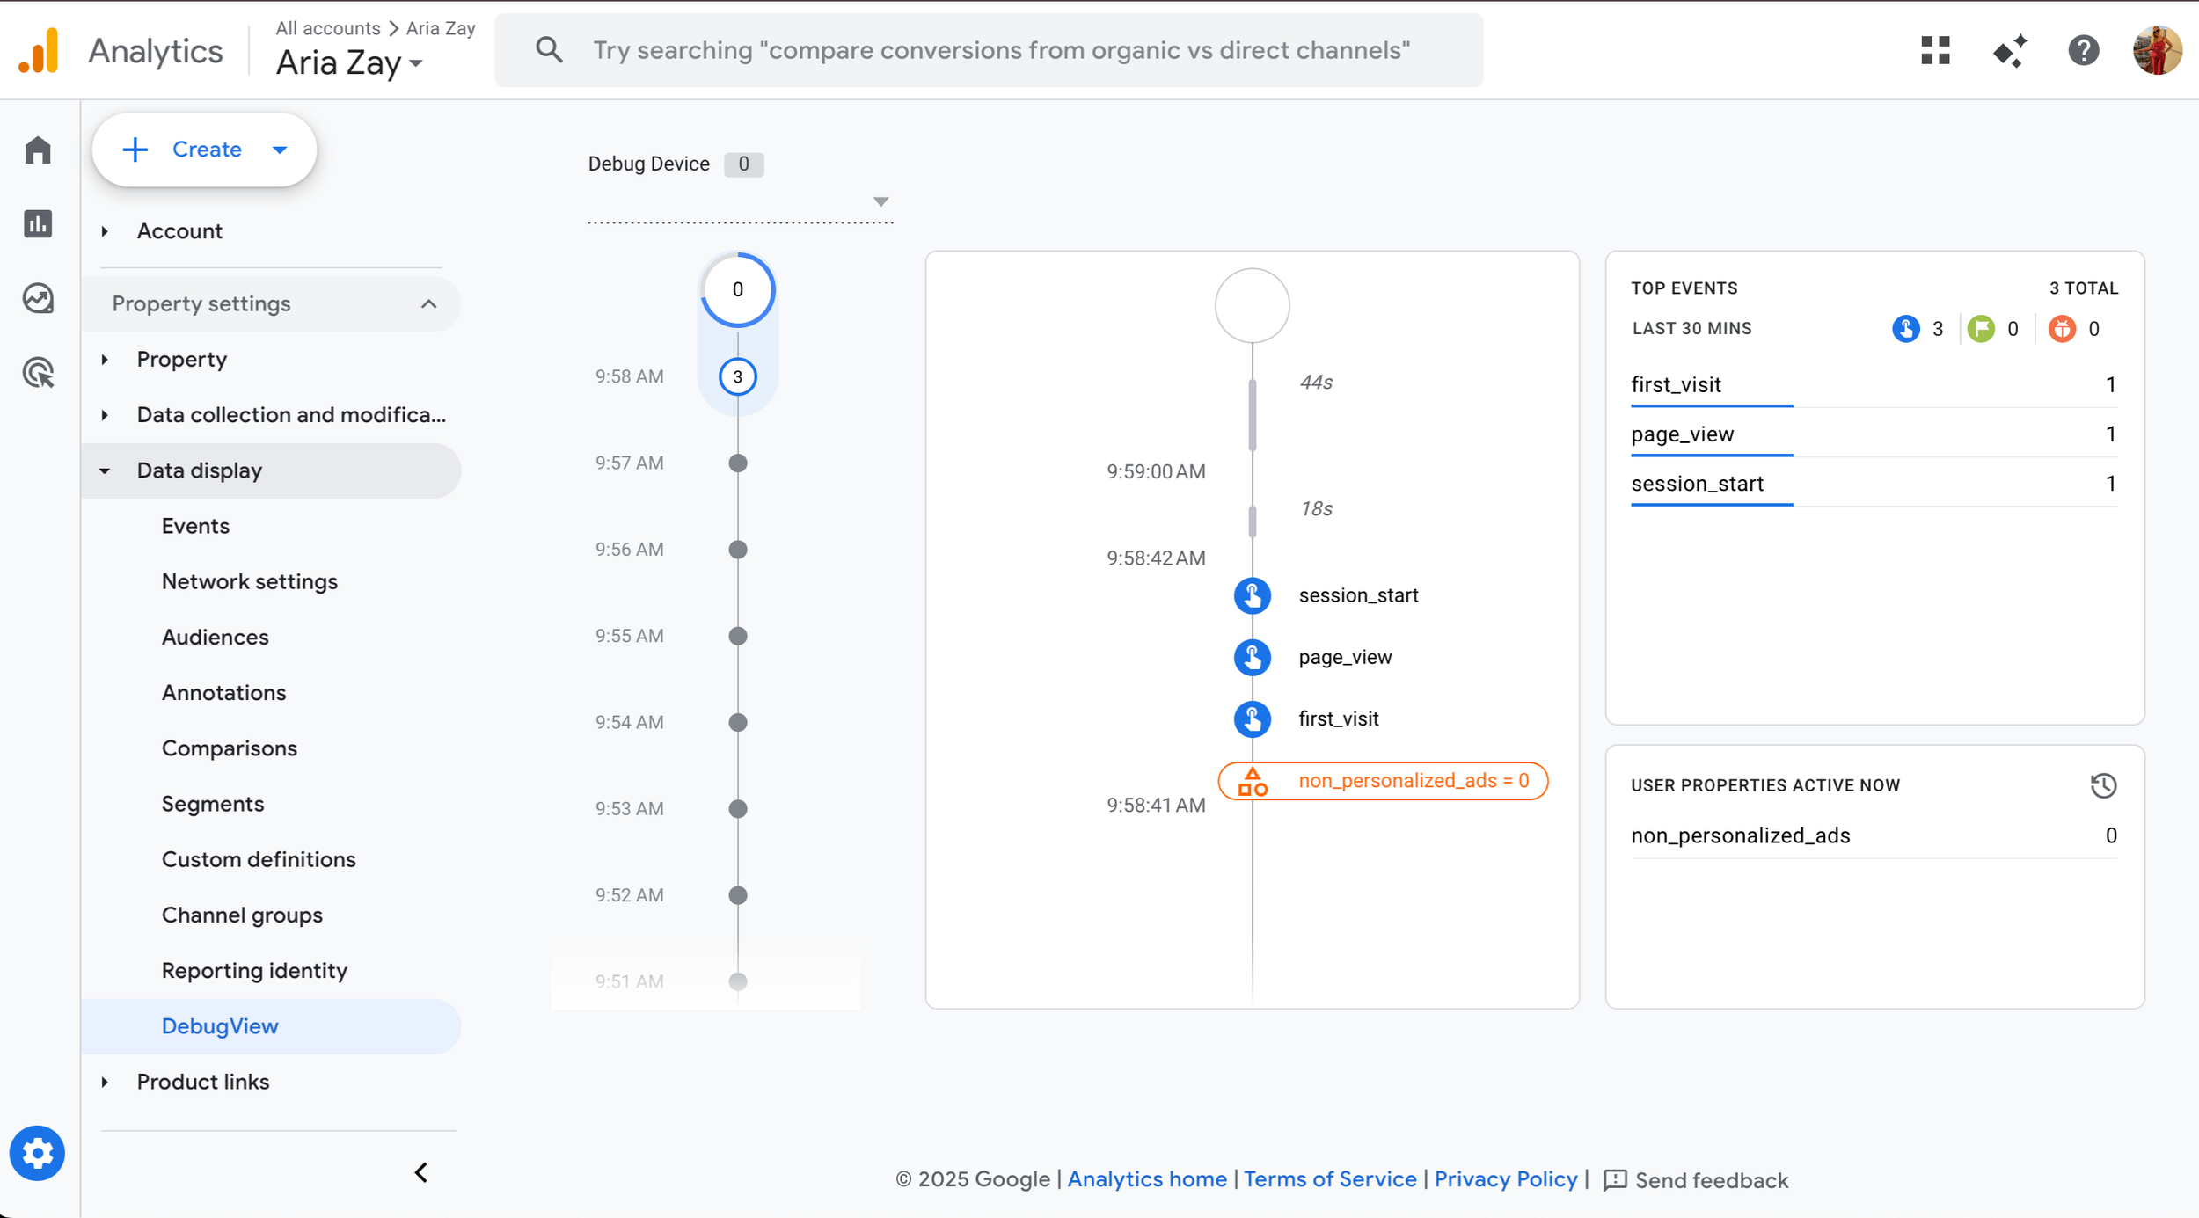Click the Privacy Policy link
Viewport: 2199px width, 1218px height.
pyautogui.click(x=1505, y=1179)
